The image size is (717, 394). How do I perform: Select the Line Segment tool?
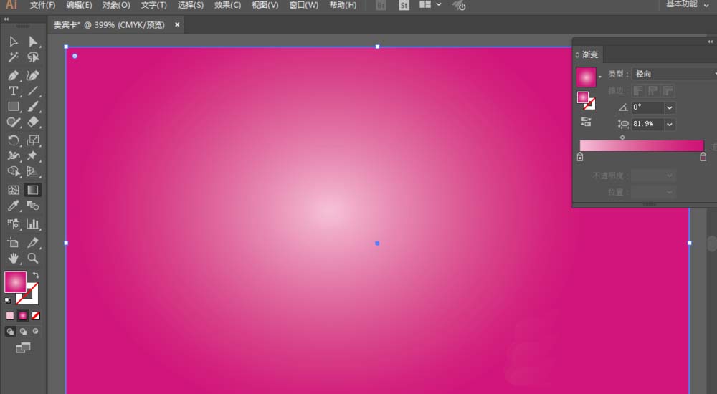coord(33,91)
